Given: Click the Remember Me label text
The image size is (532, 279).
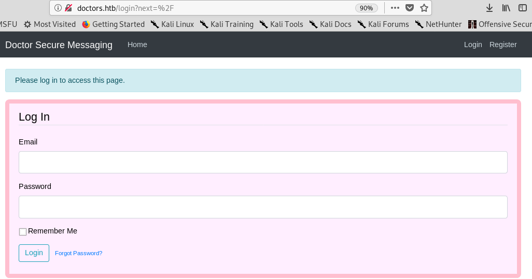Looking at the screenshot, I should (52, 231).
